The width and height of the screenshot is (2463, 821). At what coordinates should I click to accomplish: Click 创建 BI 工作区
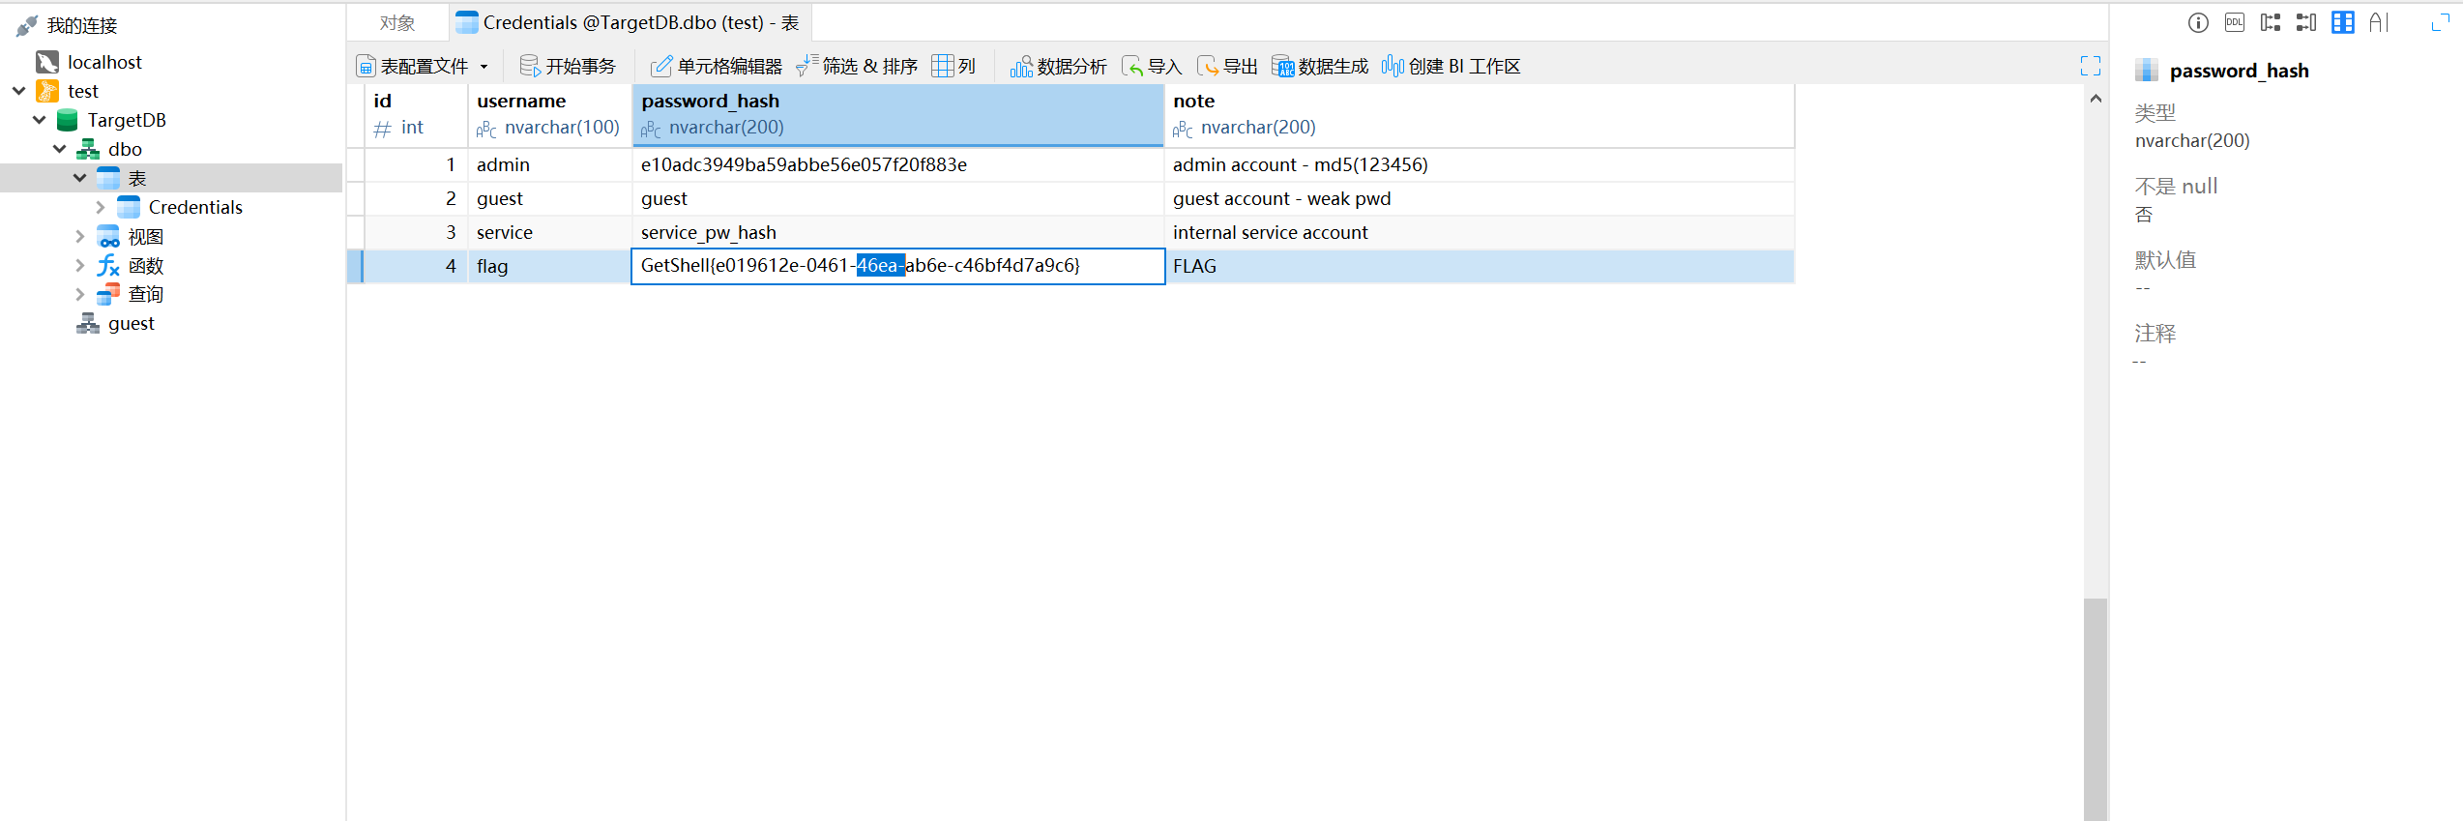tap(1451, 66)
